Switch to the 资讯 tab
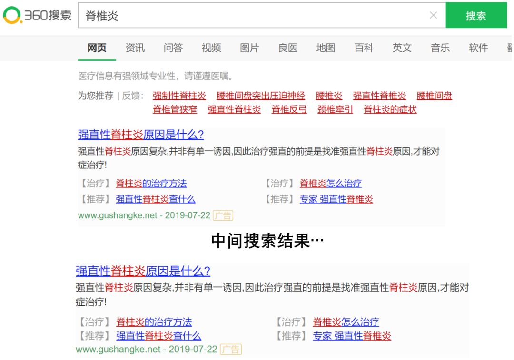This screenshot has width=514, height=360. (x=135, y=48)
